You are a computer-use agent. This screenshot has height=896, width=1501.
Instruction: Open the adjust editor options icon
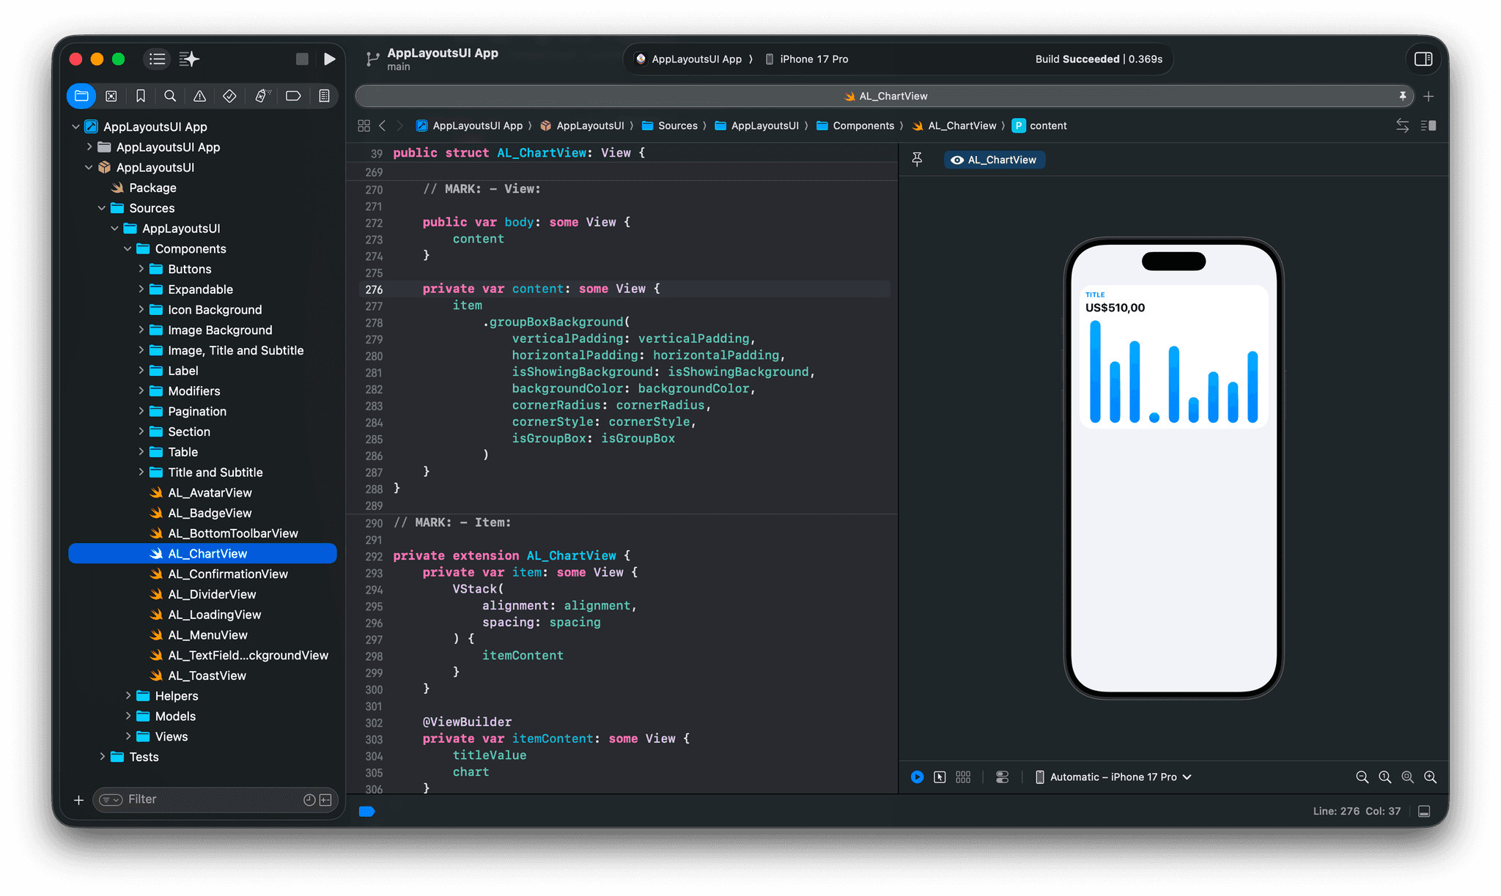1428,126
